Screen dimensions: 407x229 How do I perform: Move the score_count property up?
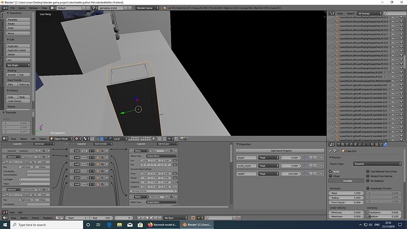point(311,166)
